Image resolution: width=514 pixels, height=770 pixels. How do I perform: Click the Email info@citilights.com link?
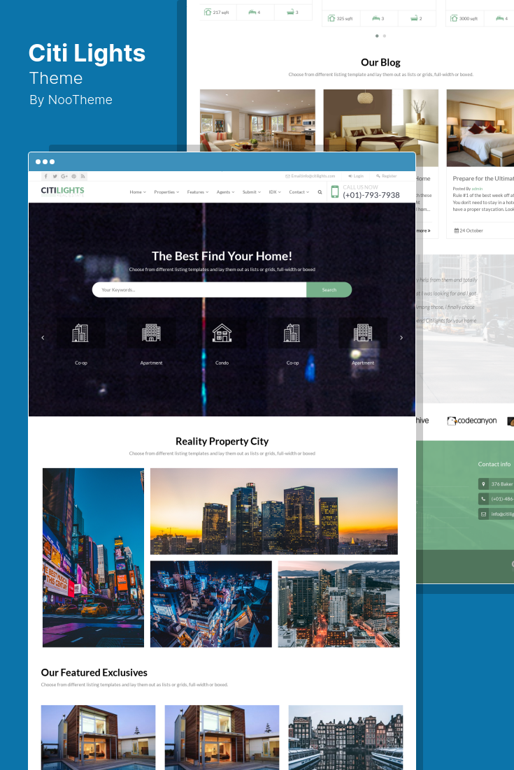(310, 176)
